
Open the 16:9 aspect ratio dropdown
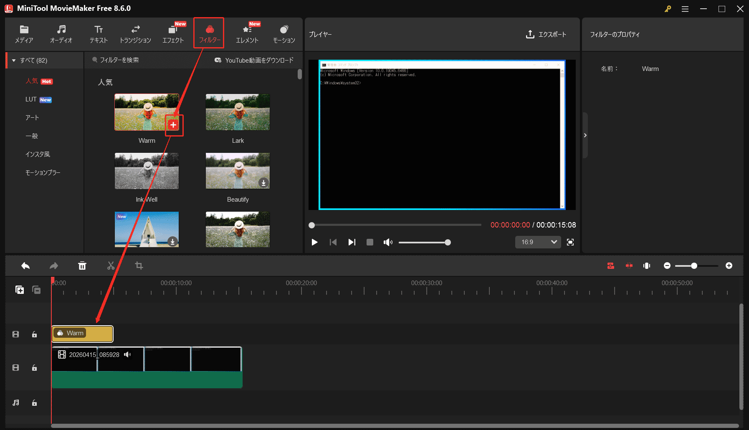coord(538,242)
